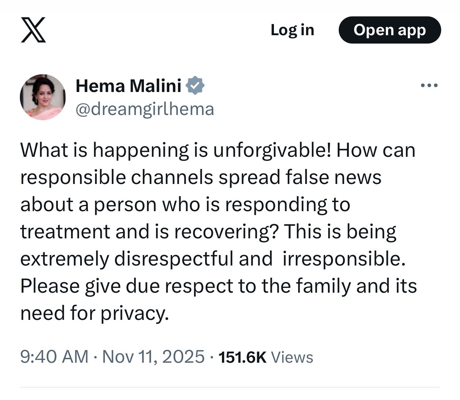Open the @dreamgirlhema handle link
This screenshot has height=400, width=460.
pyautogui.click(x=145, y=109)
